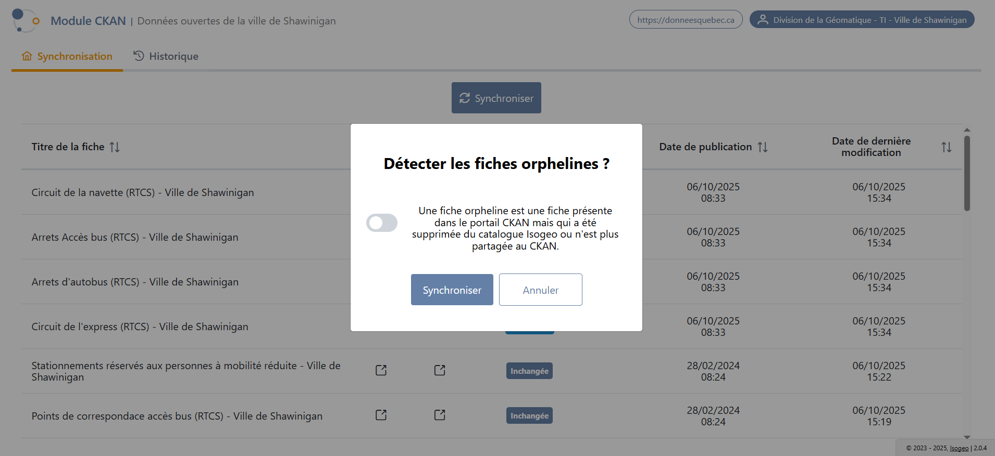
Task: Open the CKAN link icon for Points de correspondance
Action: [x=440, y=415]
